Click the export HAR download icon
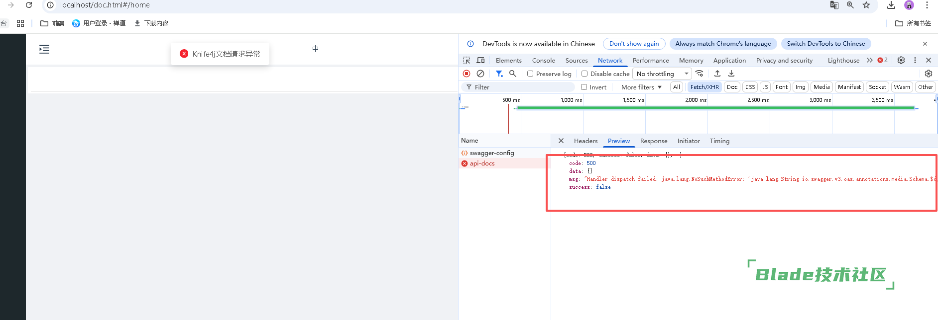This screenshot has height=320, width=938. (x=731, y=74)
